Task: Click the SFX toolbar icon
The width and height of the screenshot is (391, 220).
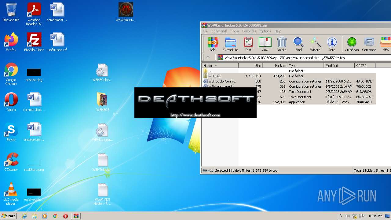Action: point(386,44)
